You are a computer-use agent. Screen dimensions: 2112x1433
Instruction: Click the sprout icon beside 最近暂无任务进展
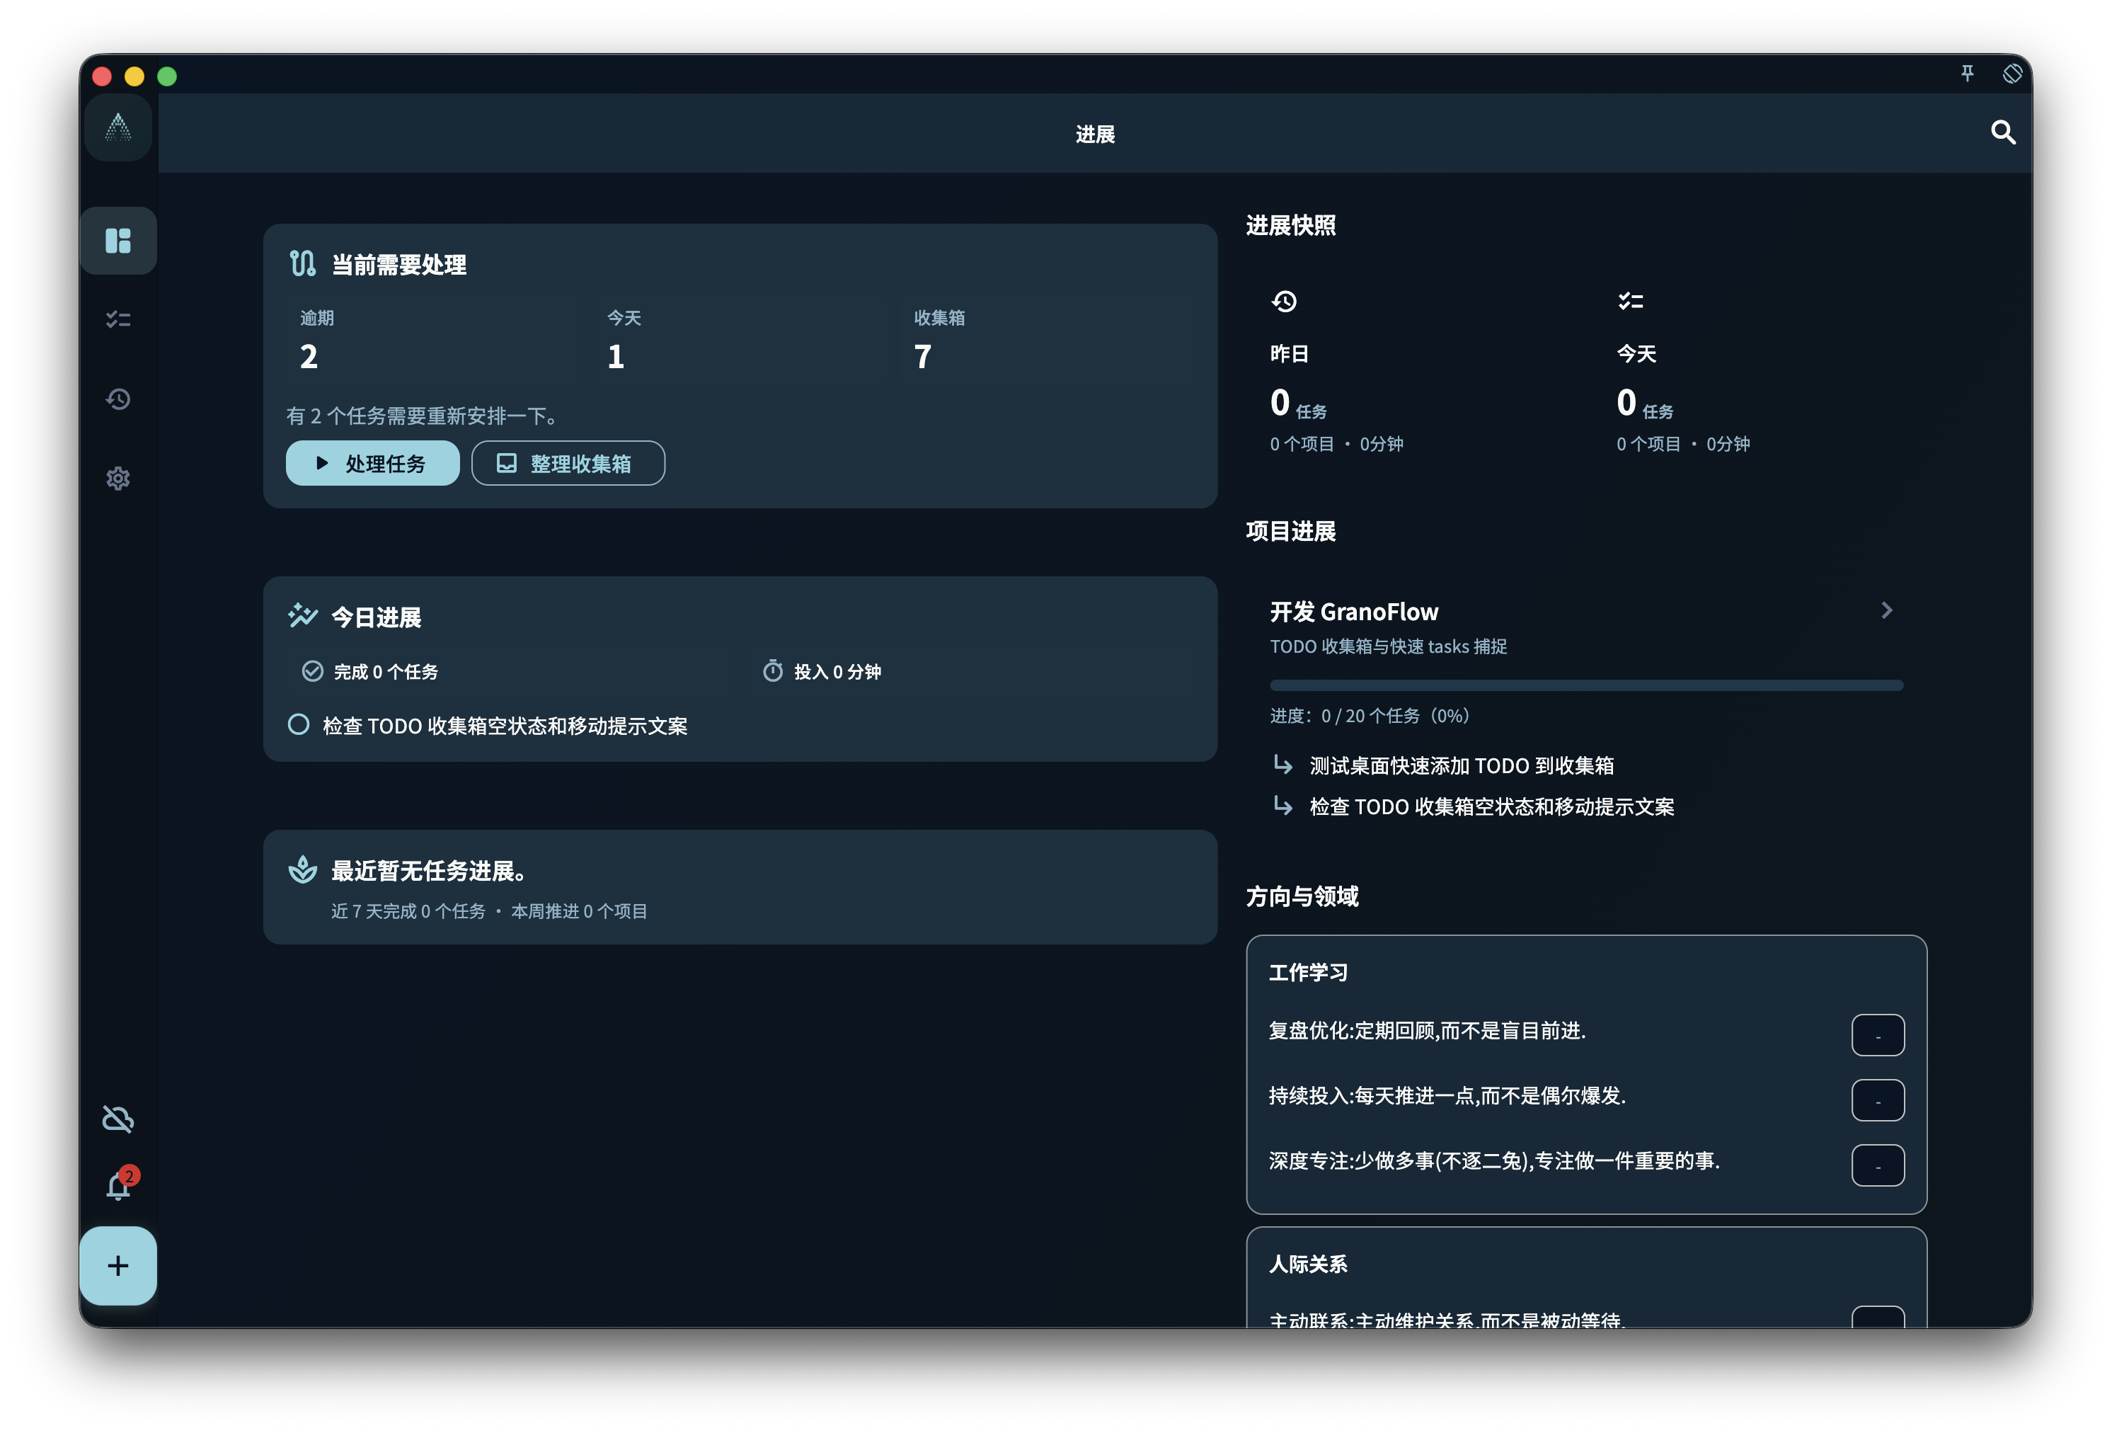(x=303, y=870)
